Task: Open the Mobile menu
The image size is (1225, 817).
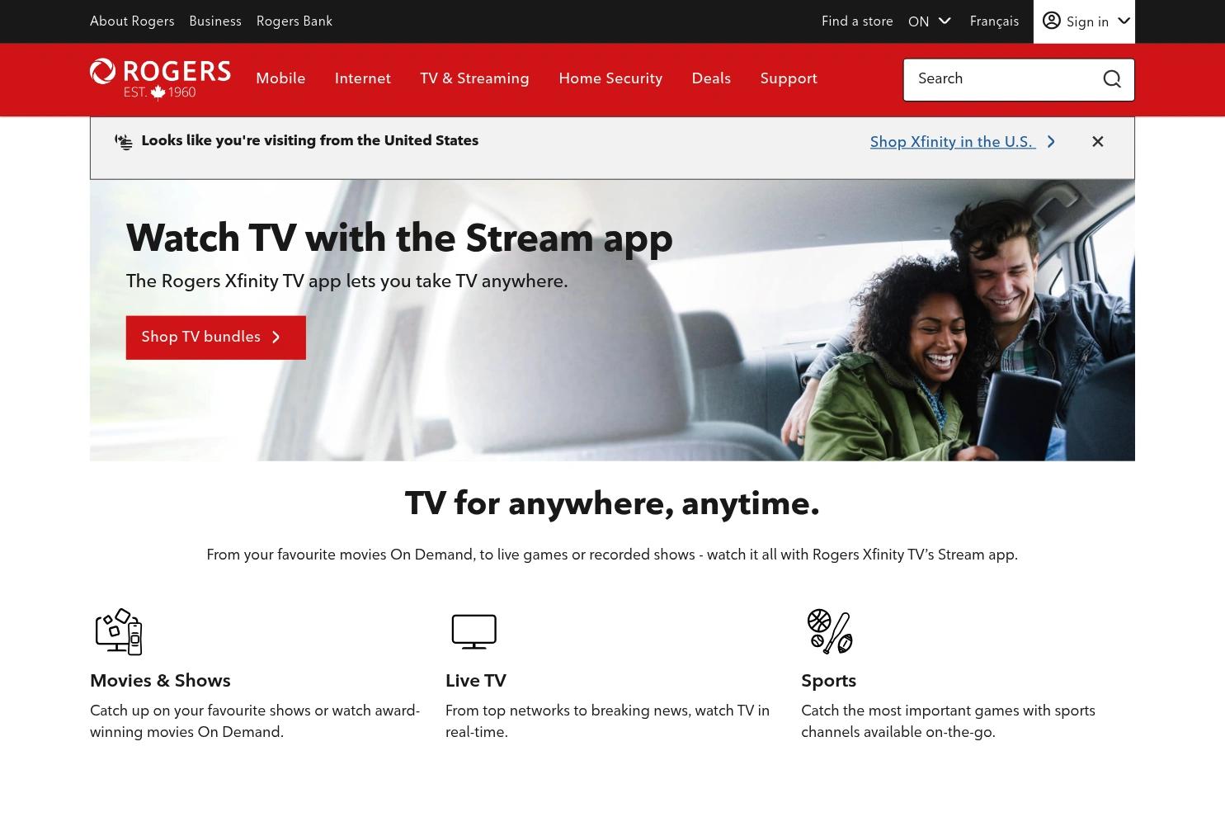Action: 280,79
